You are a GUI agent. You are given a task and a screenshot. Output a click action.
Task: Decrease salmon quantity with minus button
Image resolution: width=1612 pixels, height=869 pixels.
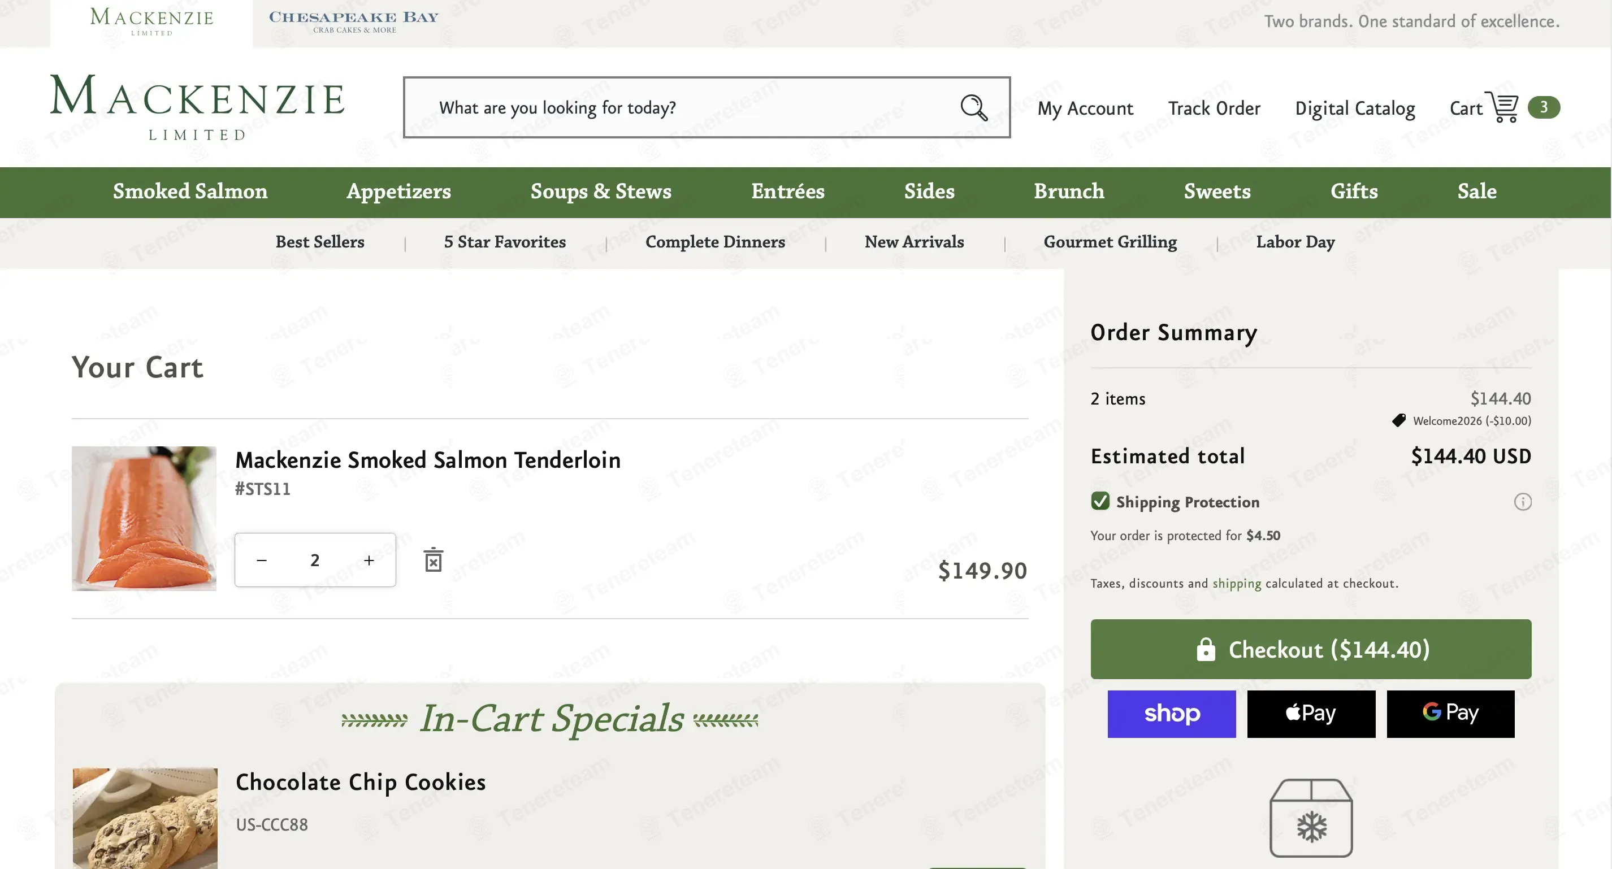pos(262,560)
